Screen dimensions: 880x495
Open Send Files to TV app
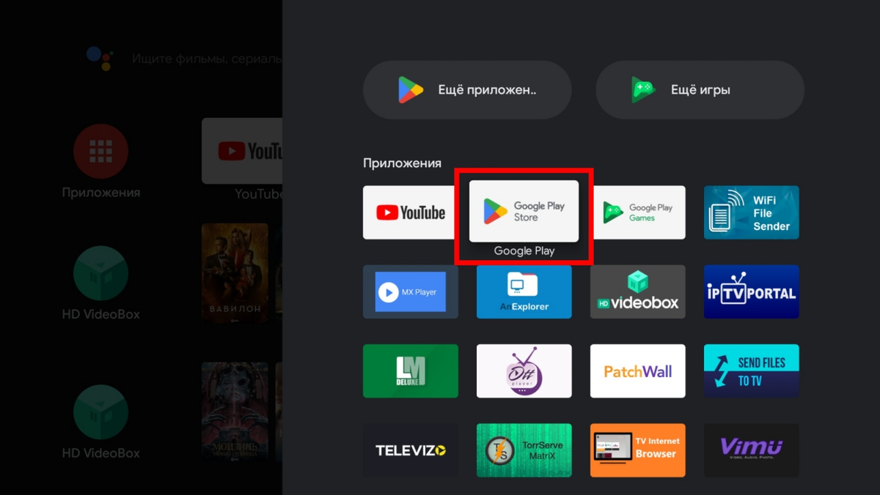coord(751,371)
